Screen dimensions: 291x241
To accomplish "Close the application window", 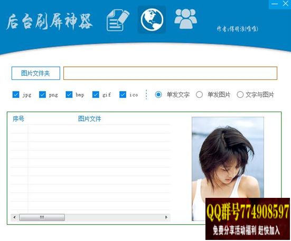I will [286, 4].
